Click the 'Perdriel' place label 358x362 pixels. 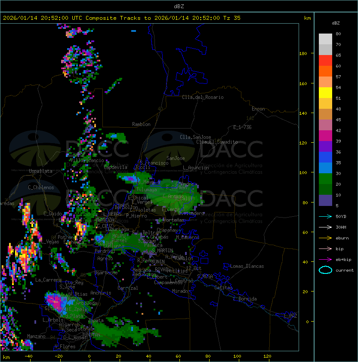pos(105,251)
